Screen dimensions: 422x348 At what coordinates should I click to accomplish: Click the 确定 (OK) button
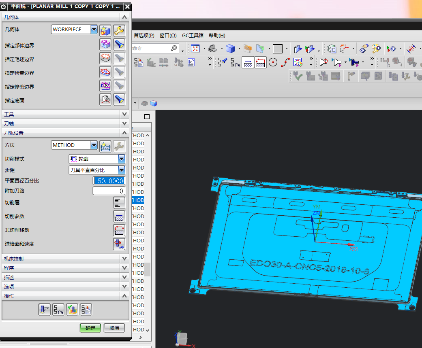click(90, 328)
